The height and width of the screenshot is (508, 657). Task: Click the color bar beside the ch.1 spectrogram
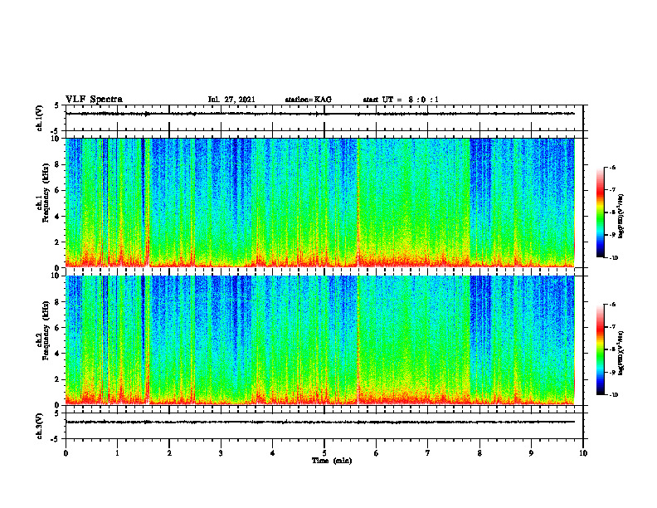point(601,212)
